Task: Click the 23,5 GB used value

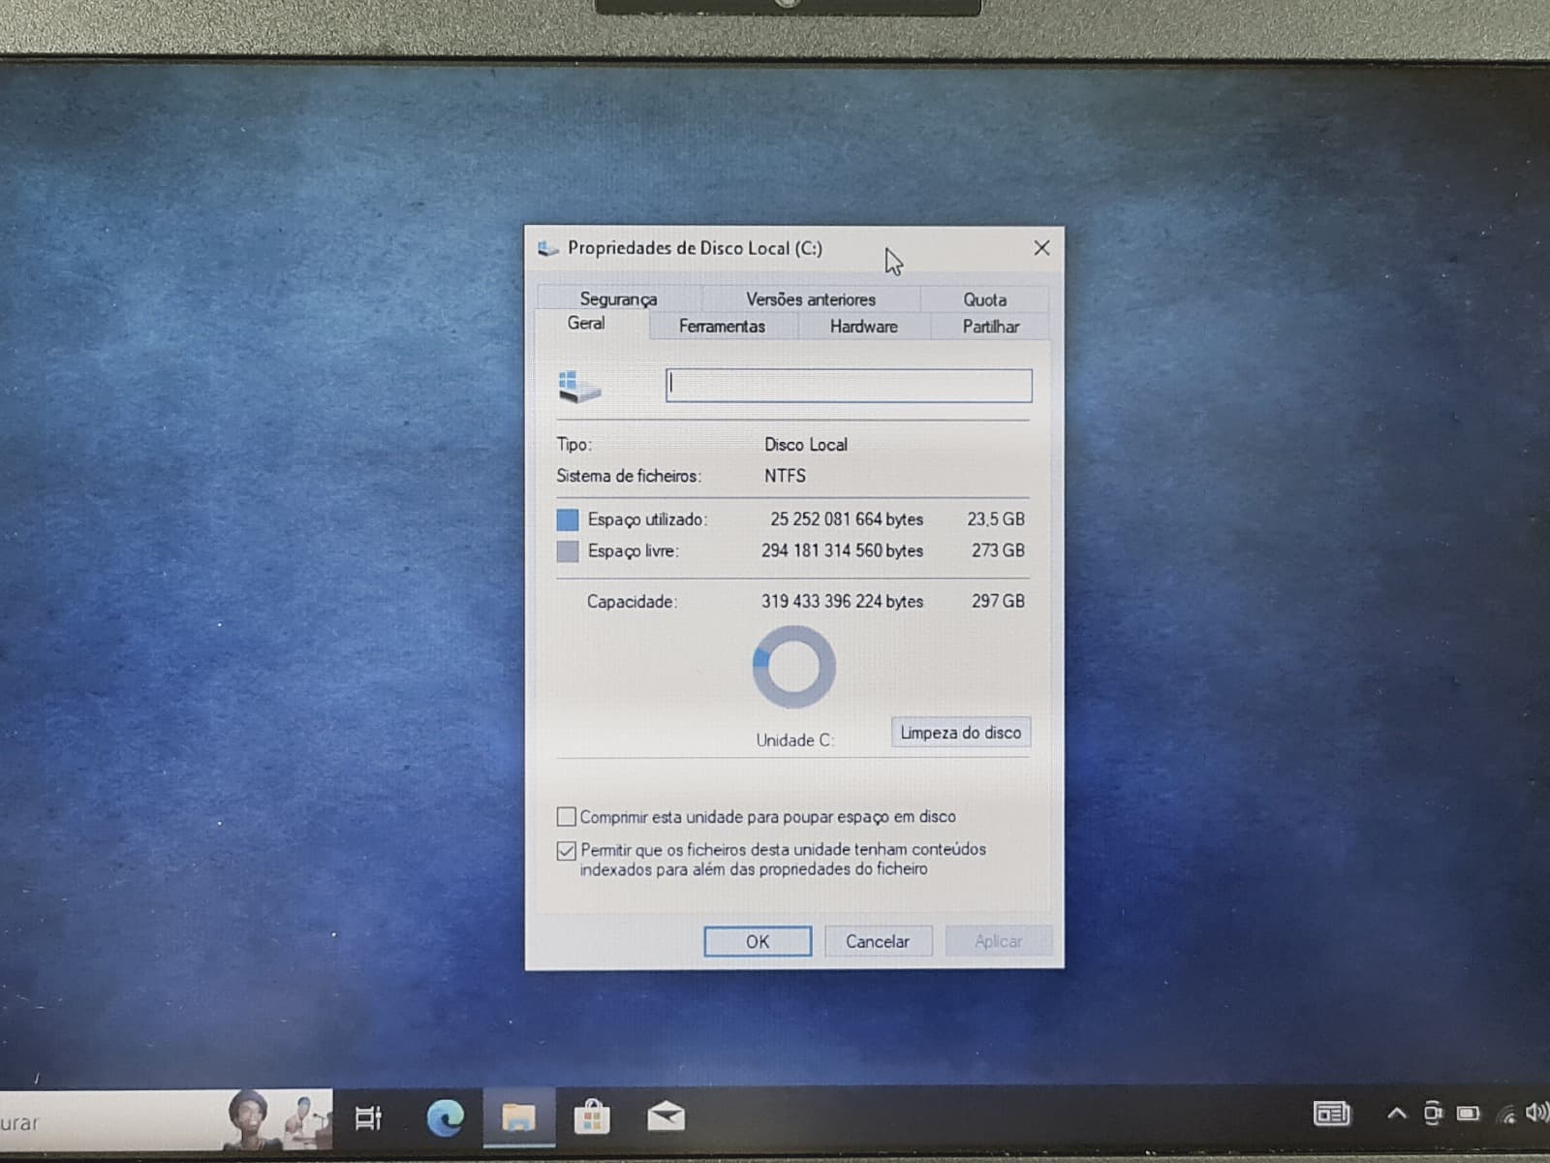Action: pos(995,519)
